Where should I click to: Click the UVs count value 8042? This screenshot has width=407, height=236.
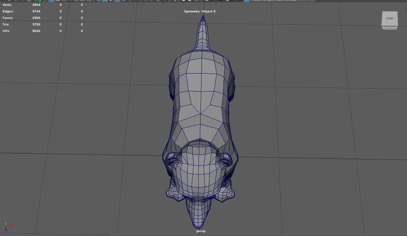click(36, 31)
